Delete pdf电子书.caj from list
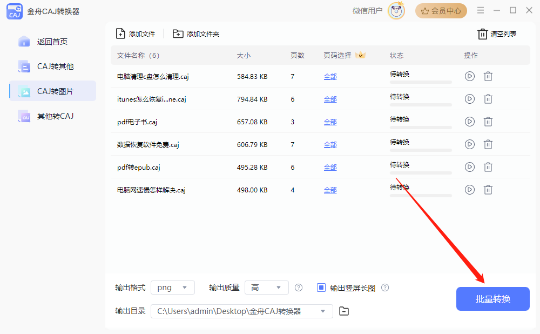540x334 pixels. (488, 122)
